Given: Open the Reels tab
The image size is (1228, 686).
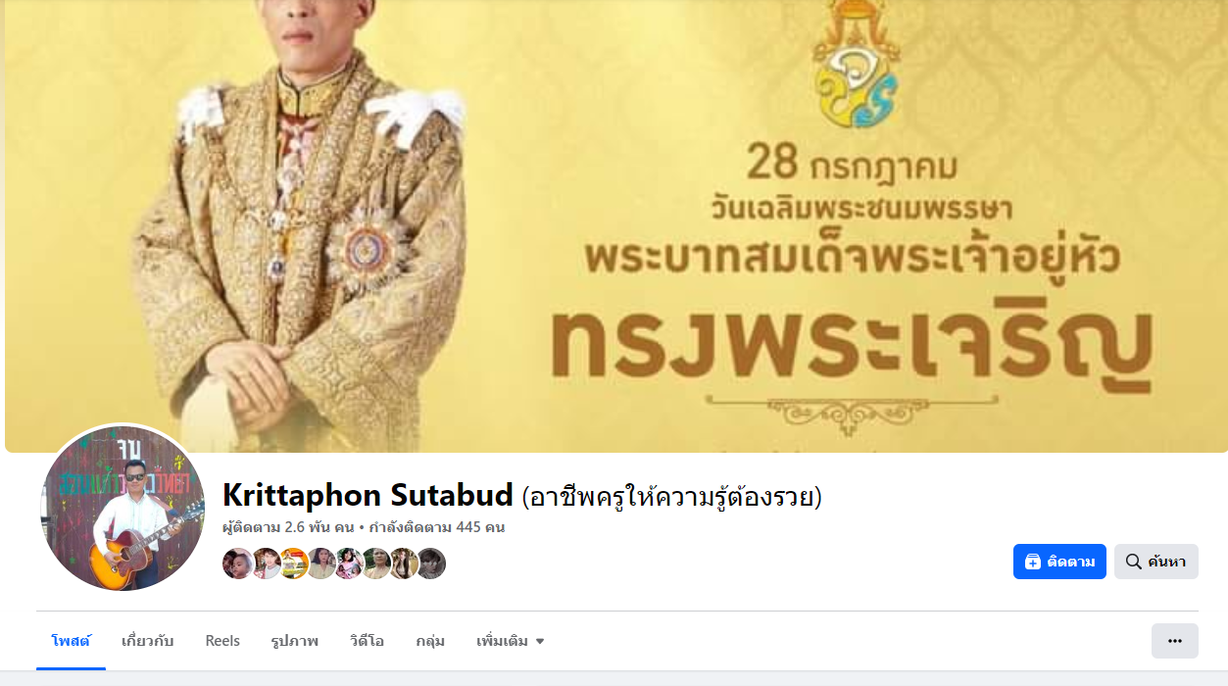Looking at the screenshot, I should [222, 641].
